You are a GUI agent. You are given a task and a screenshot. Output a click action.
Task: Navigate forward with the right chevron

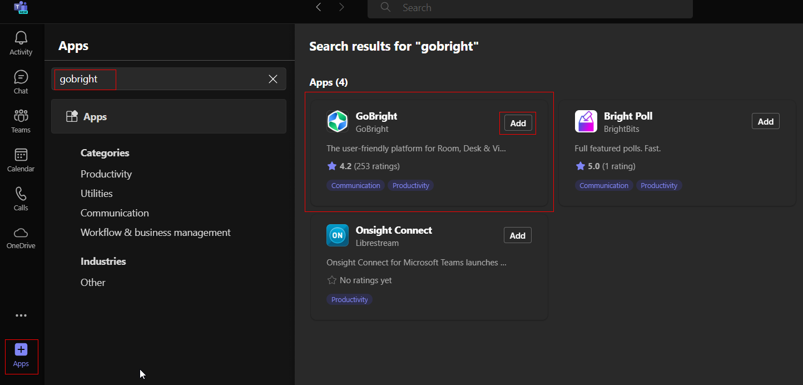341,7
